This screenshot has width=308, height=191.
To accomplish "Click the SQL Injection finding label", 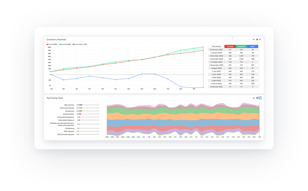I will (69, 105).
